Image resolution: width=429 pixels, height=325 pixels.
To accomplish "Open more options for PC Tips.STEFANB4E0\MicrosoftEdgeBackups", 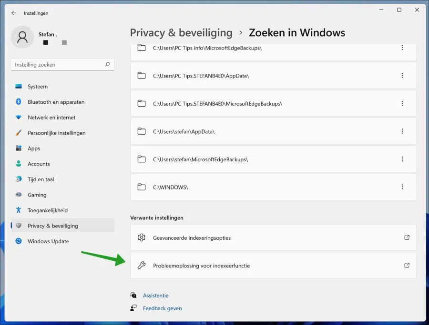I will (402, 104).
